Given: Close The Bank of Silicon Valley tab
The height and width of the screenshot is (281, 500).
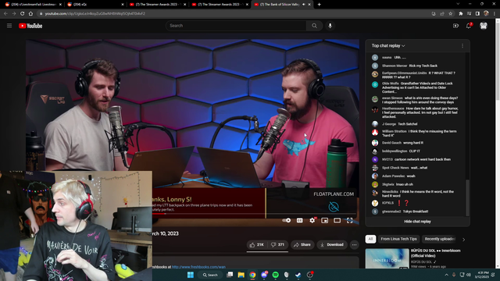Looking at the screenshot, I should 309,5.
